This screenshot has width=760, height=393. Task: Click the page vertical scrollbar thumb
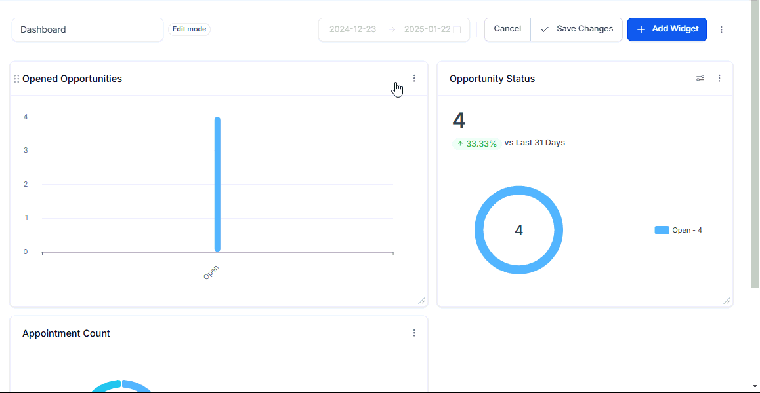point(755,145)
